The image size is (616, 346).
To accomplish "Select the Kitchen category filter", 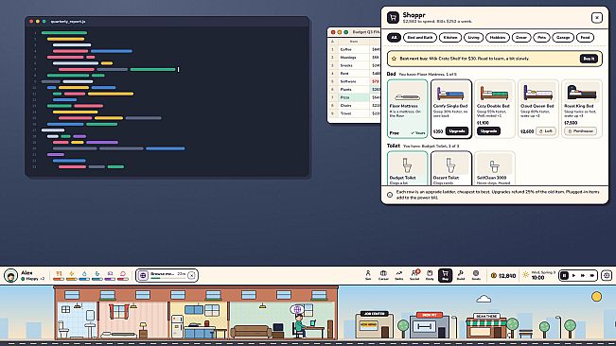I will tap(450, 37).
